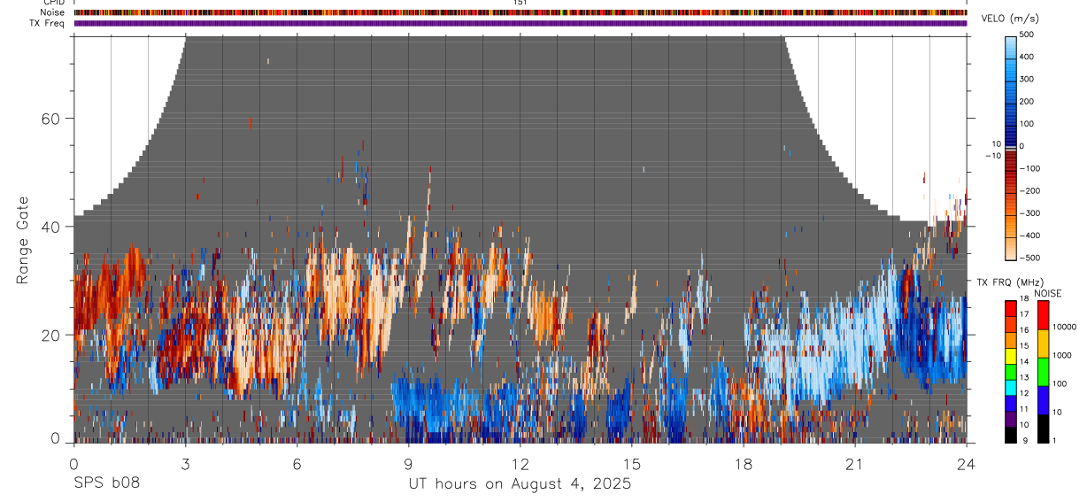Click the 15 tick on UT hours axis

point(631,463)
